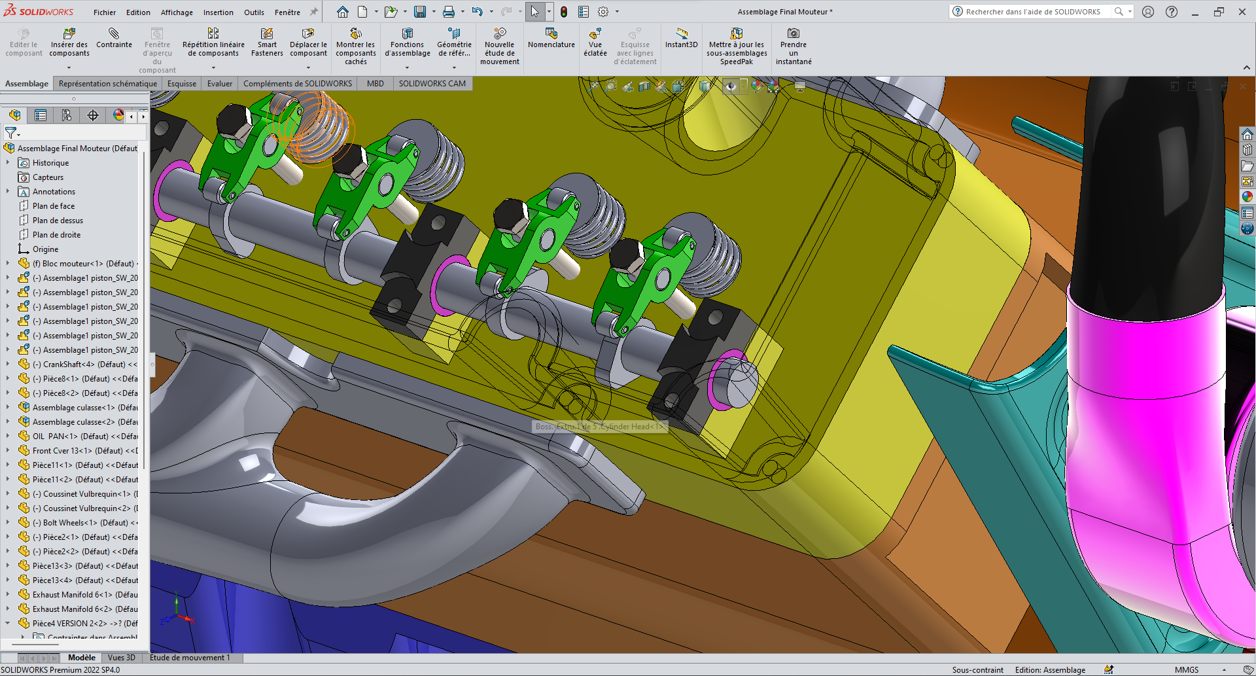Viewport: 1256px width, 676px height.
Task: Print the document using the printer icon
Action: [449, 12]
